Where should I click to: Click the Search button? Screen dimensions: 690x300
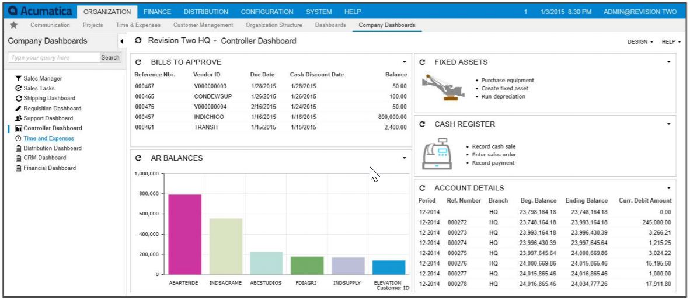point(110,58)
